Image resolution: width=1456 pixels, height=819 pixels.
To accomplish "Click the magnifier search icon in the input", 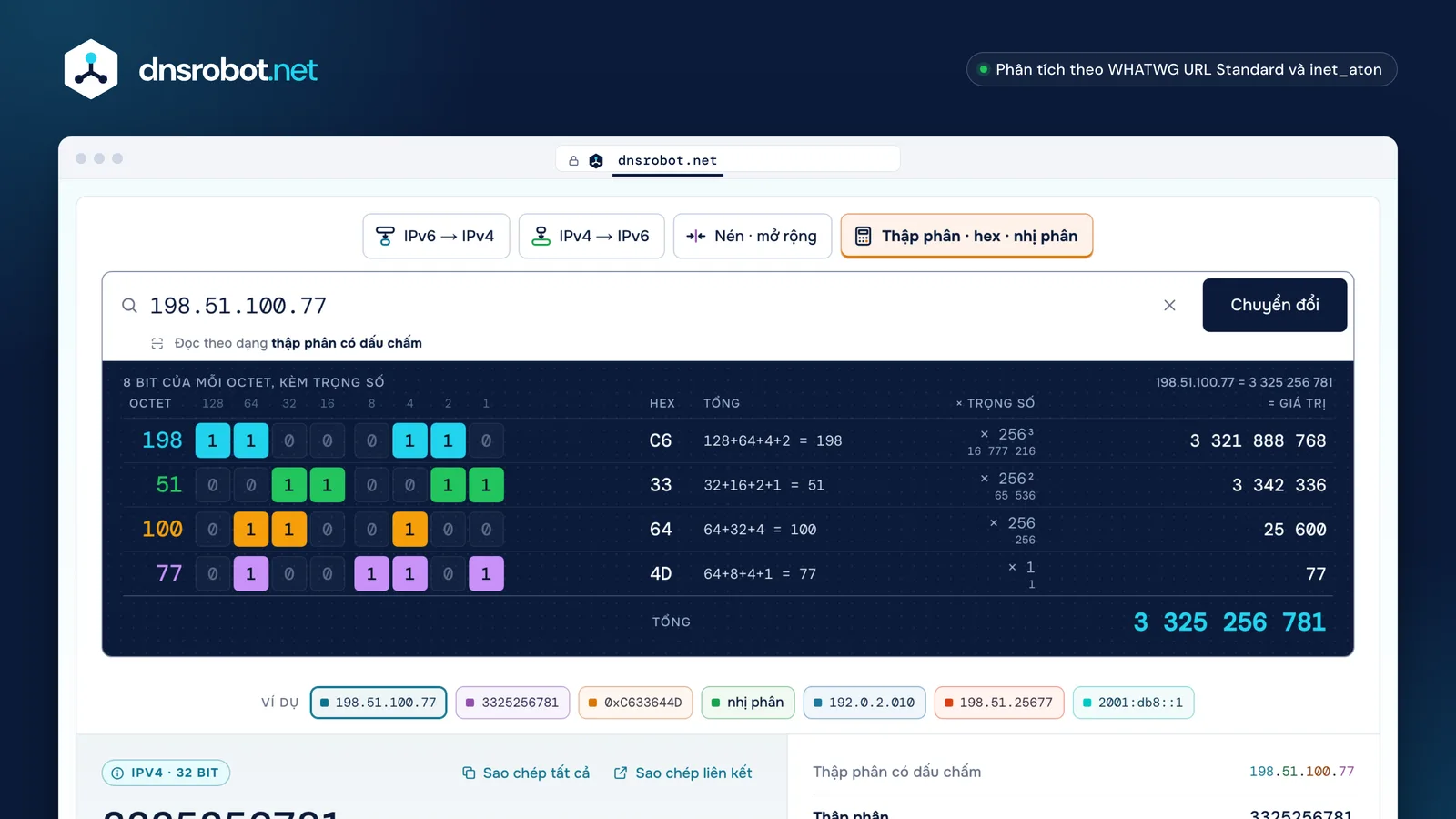I will [x=130, y=306].
